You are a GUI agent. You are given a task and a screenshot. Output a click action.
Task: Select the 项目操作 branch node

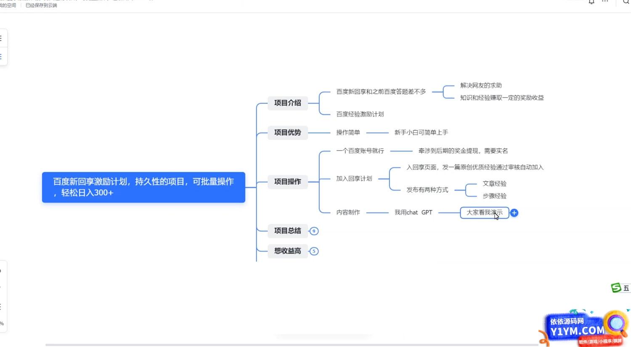(288, 182)
